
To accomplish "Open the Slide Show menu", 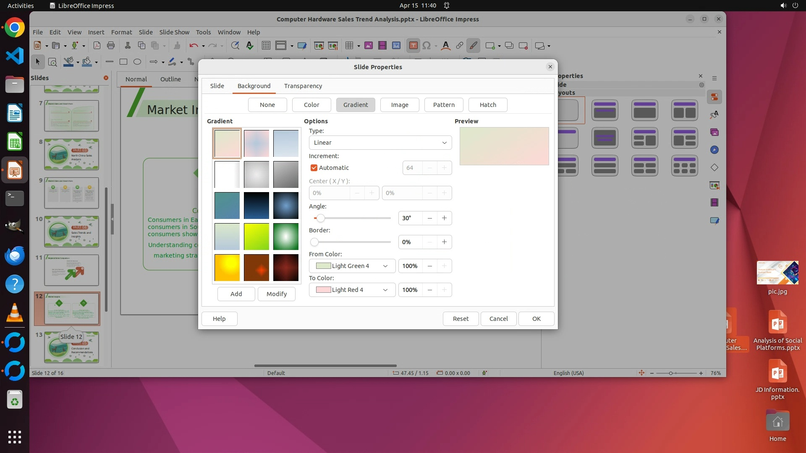I will [174, 32].
